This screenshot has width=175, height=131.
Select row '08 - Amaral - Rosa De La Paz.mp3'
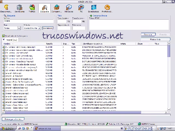(x=85, y=62)
